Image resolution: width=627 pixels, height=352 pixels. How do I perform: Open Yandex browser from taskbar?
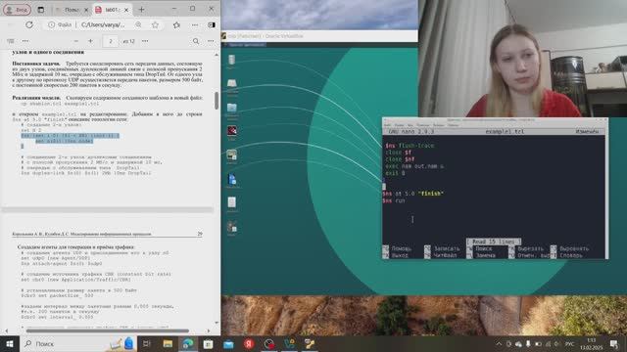[249, 343]
